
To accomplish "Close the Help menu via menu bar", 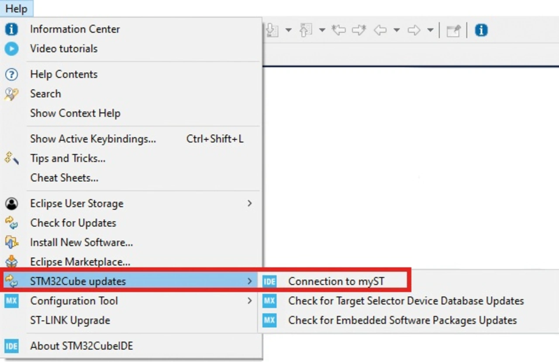I will [16, 8].
